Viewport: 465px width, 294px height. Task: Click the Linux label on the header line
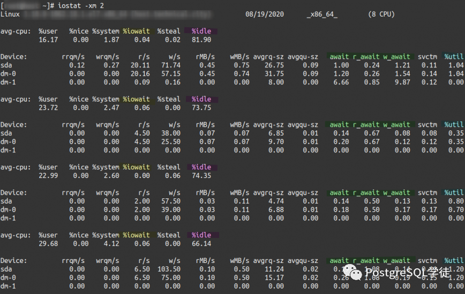coord(10,14)
